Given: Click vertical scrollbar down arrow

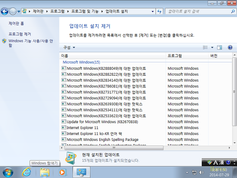Looking at the screenshot, I should (234, 143).
